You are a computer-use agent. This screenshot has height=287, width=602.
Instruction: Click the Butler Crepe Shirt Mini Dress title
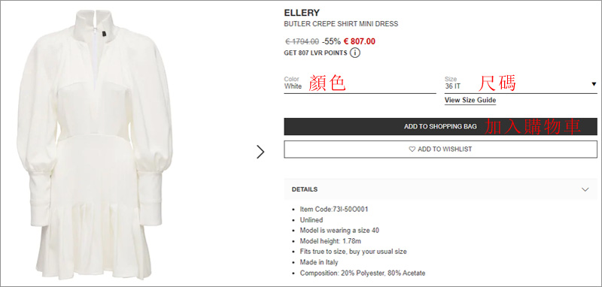point(341,24)
